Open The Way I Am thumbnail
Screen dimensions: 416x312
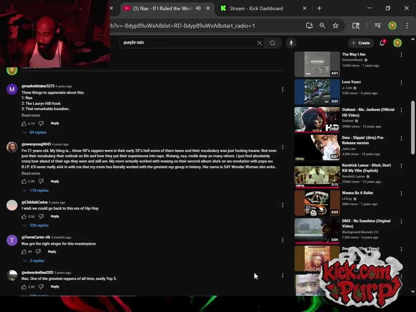pos(317,64)
